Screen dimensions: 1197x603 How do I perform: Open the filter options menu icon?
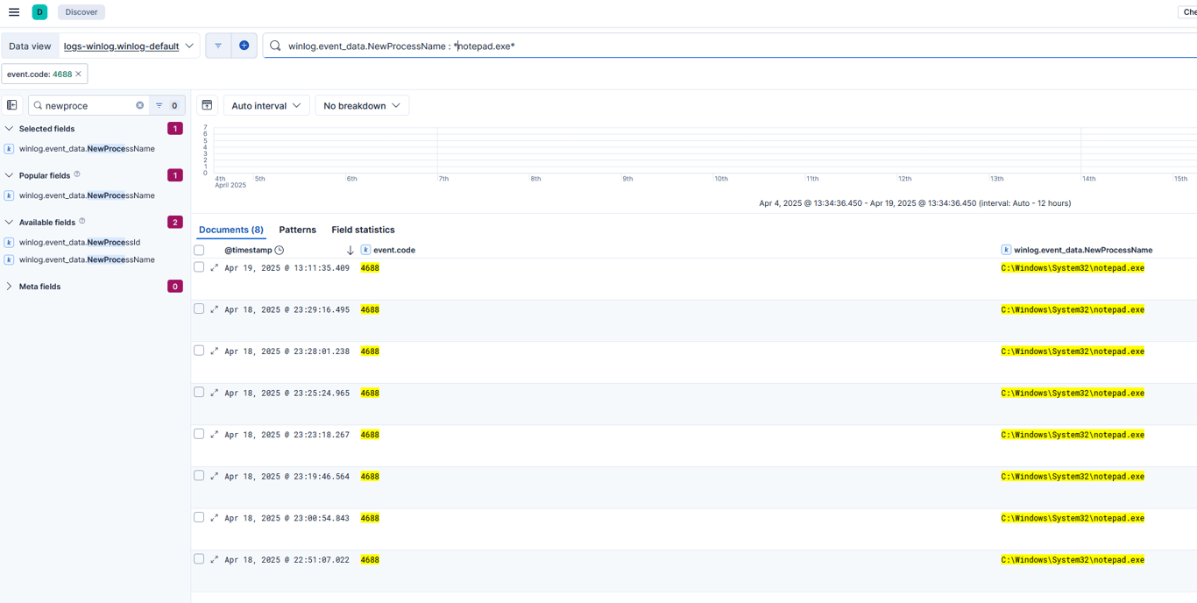coord(218,46)
